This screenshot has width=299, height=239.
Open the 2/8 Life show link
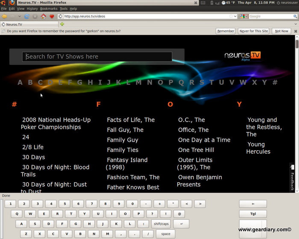click(x=33, y=147)
